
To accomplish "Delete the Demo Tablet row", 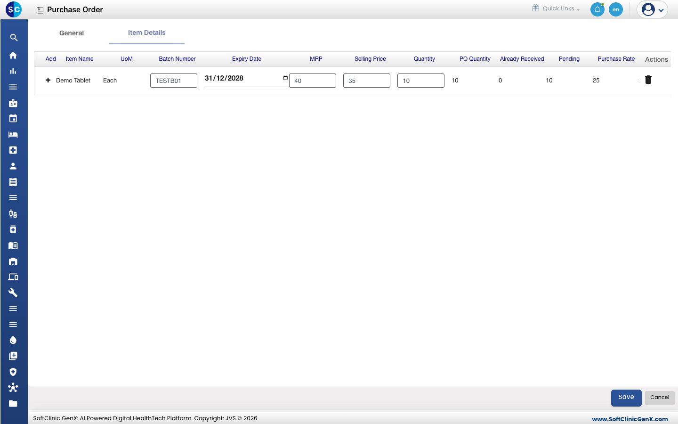I will (648, 80).
